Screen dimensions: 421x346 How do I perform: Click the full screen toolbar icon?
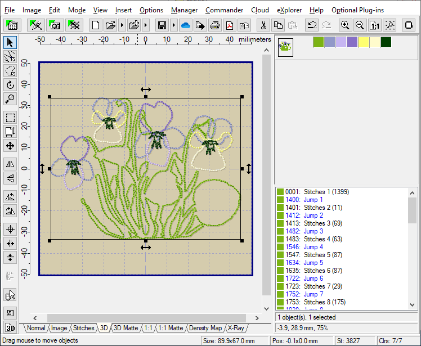coord(409,25)
